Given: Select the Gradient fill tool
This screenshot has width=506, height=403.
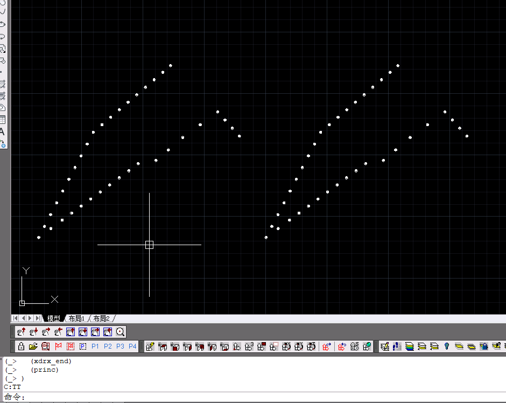Looking at the screenshot, I should 3,96.
